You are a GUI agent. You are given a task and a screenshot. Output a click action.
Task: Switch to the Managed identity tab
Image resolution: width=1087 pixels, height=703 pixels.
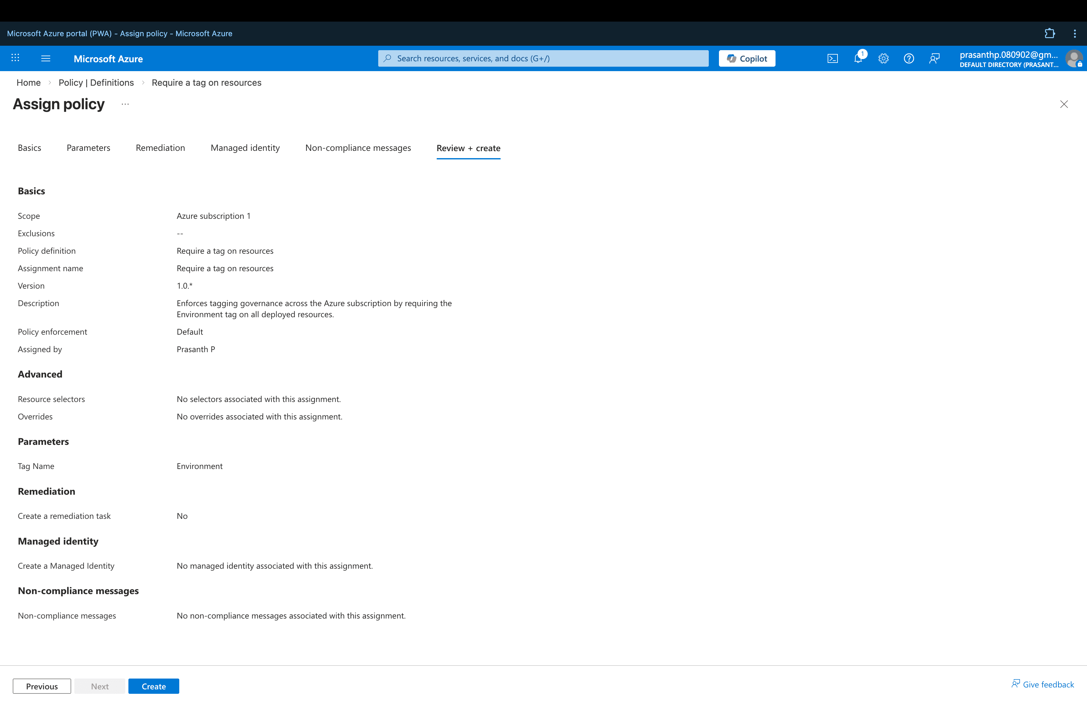tap(245, 147)
